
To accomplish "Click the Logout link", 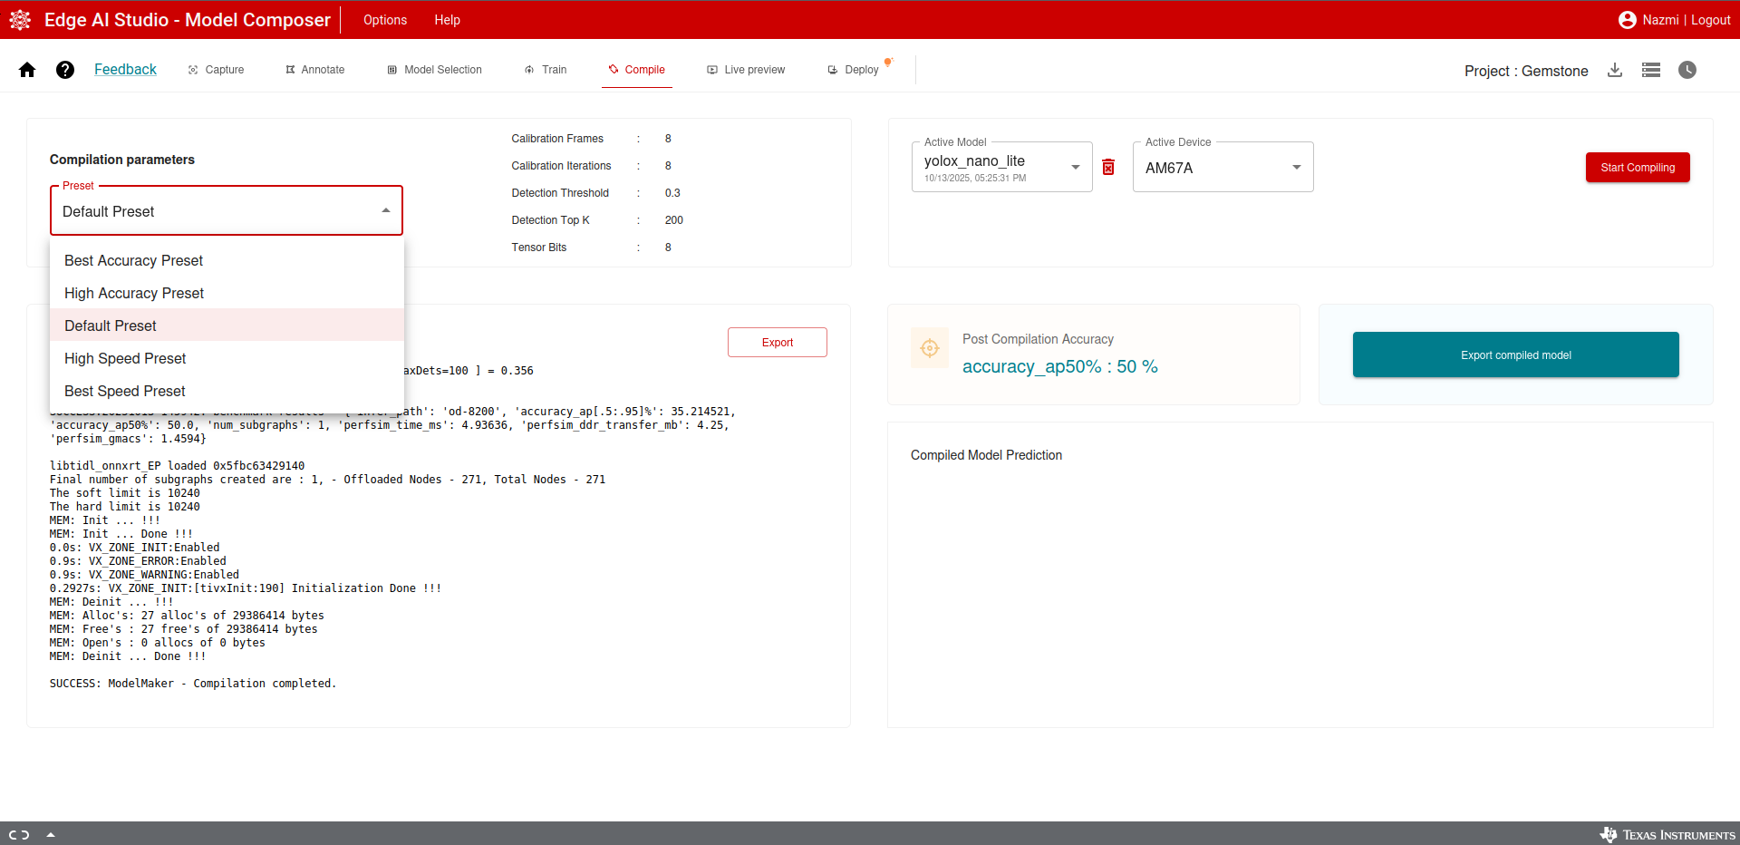I will click(1710, 20).
